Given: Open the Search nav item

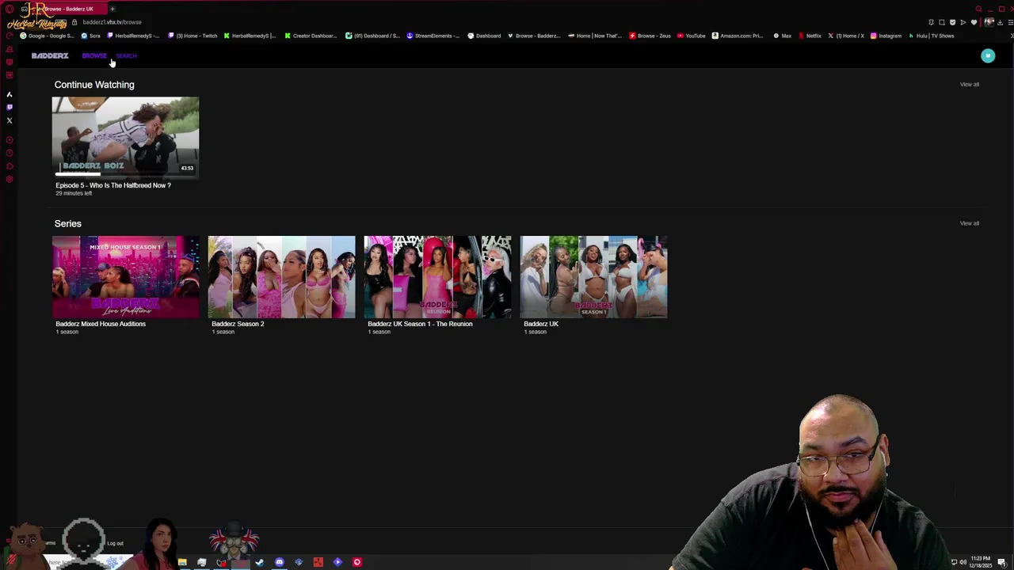Looking at the screenshot, I should (x=127, y=55).
